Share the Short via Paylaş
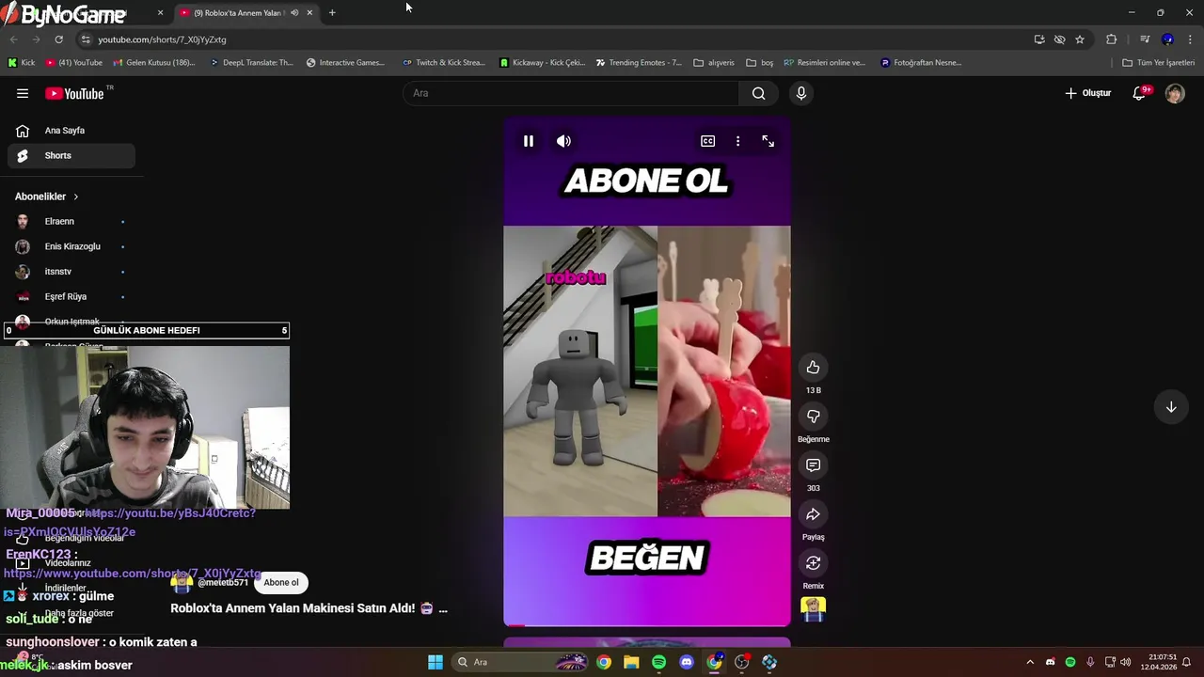The height and width of the screenshot is (677, 1204). pos(814,514)
